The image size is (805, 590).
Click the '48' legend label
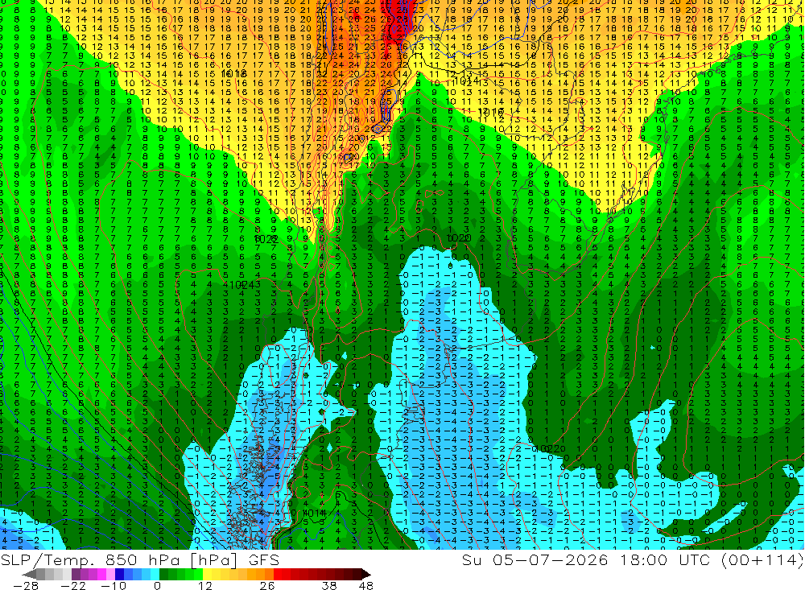pyautogui.click(x=365, y=585)
